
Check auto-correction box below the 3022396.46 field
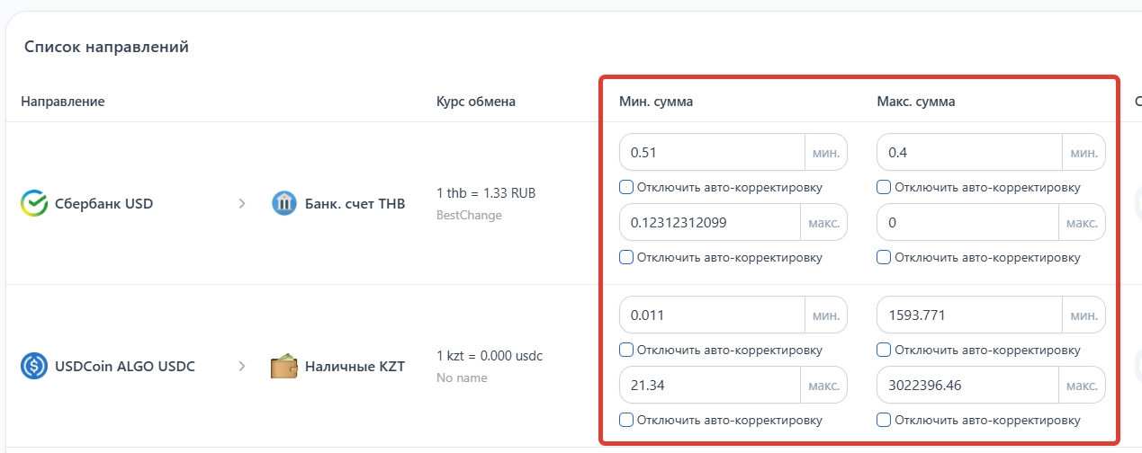884,420
